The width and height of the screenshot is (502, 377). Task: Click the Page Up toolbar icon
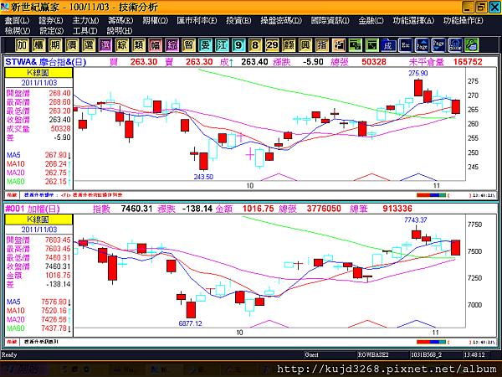[x=422, y=45]
